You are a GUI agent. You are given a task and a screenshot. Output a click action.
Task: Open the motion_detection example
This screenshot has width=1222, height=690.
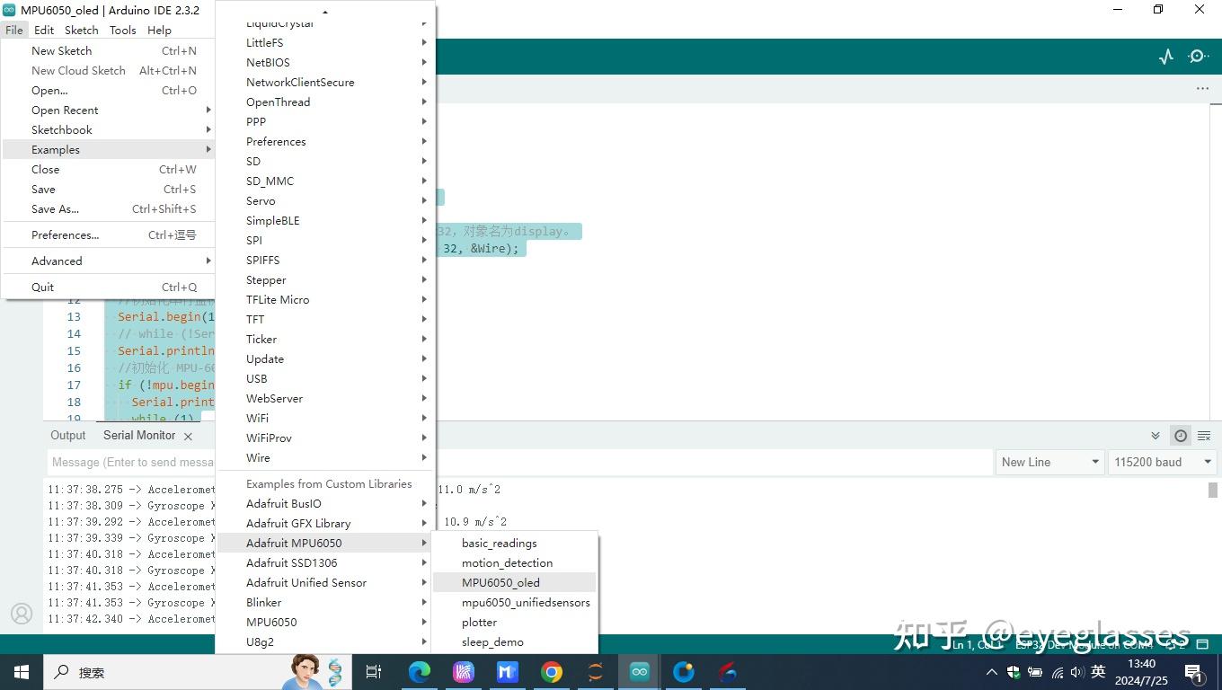pyautogui.click(x=514, y=562)
